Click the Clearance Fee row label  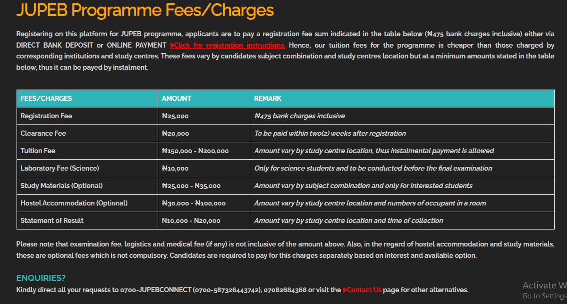[x=43, y=133]
